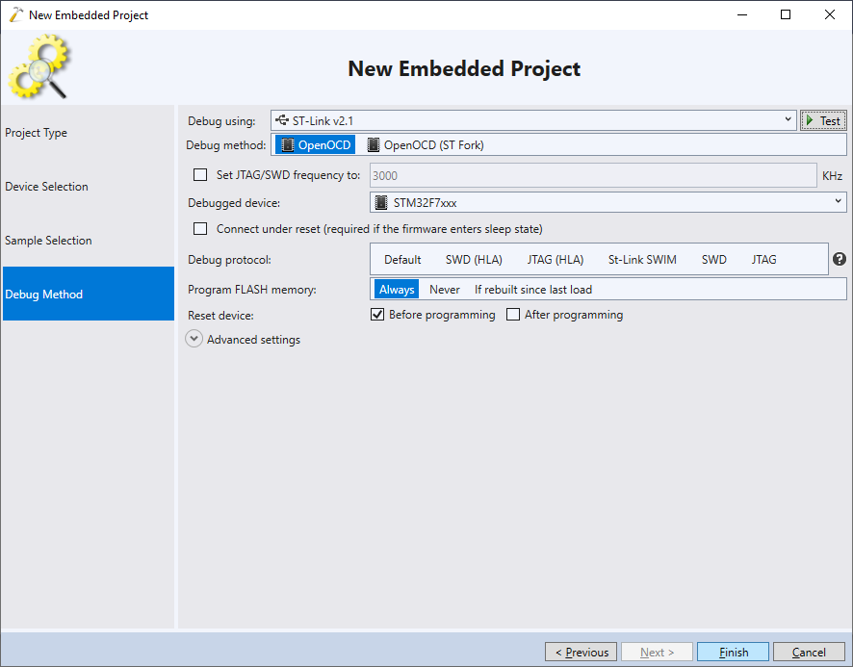Enable Set JTAG/SWD frequency checkbox
The image size is (853, 667).
200,174
